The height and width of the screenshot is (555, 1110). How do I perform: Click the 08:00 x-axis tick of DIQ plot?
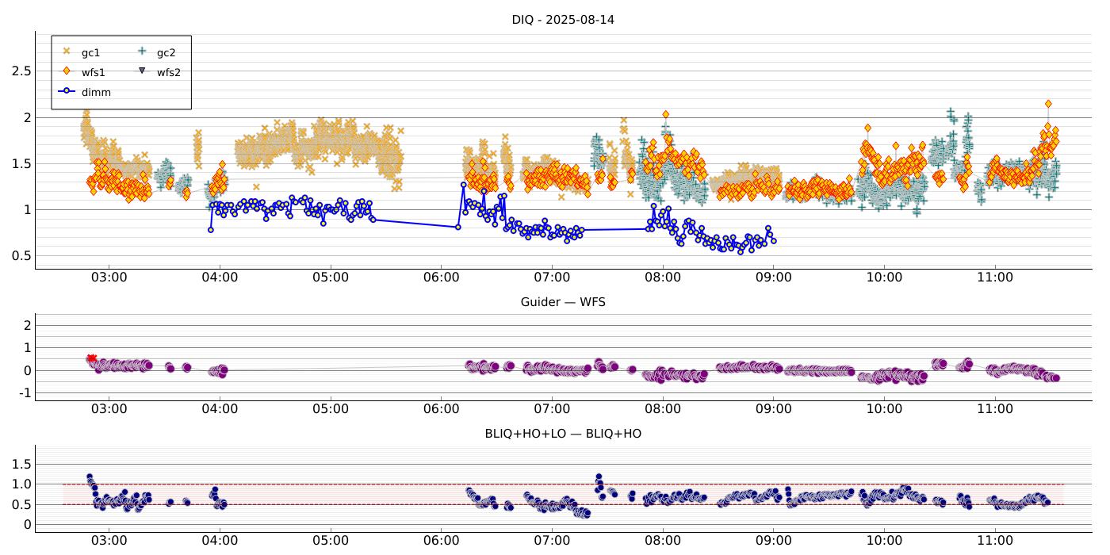[663, 277]
